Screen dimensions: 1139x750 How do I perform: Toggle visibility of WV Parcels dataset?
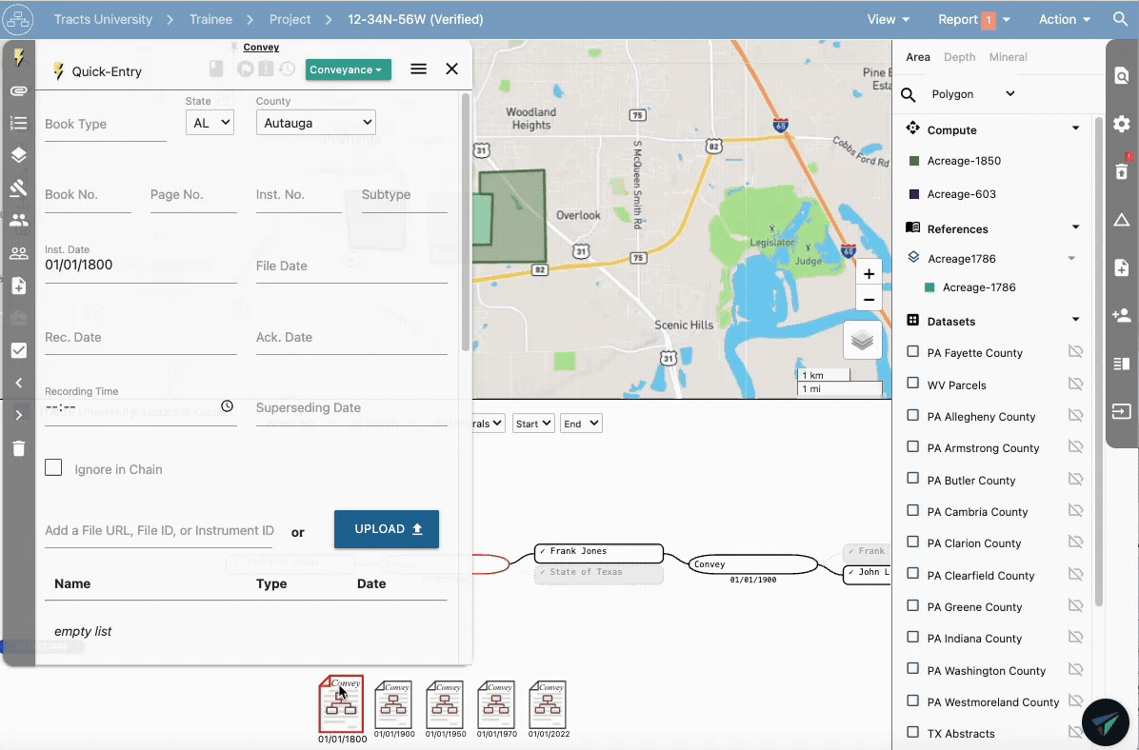click(1075, 385)
